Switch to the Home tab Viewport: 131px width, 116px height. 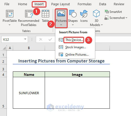point(22,4)
